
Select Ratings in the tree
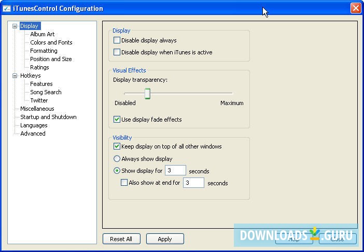[39, 67]
